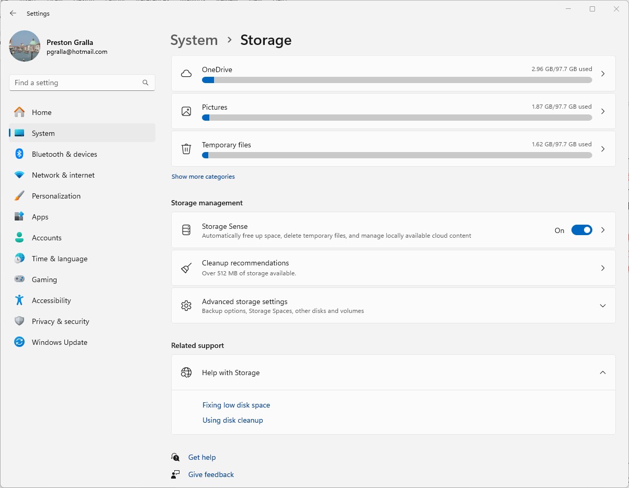This screenshot has height=488, width=629.
Task: Click the Windows Update sidebar icon
Action: (x=19, y=342)
